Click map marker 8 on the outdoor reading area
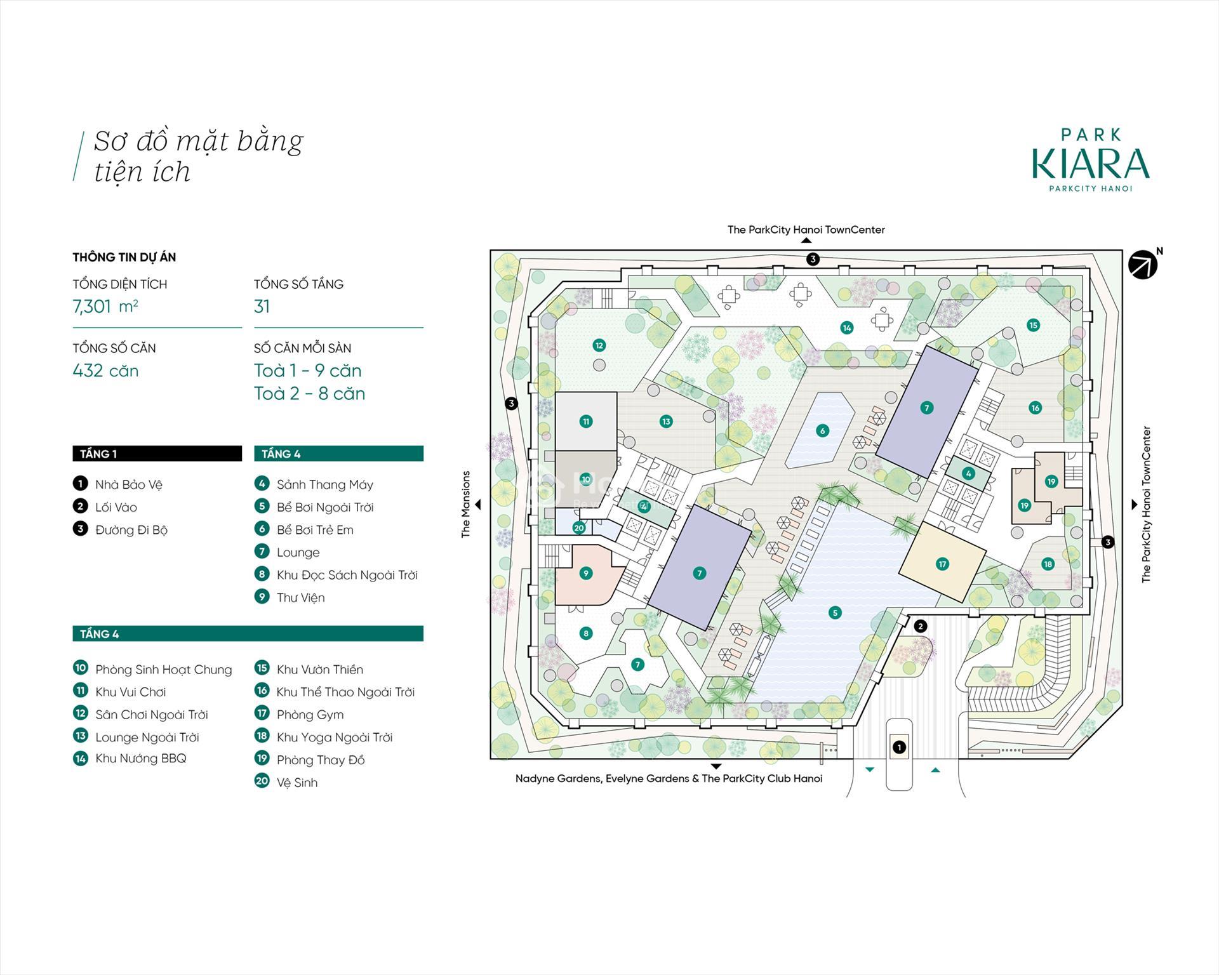The height and width of the screenshot is (975, 1219). tap(585, 633)
